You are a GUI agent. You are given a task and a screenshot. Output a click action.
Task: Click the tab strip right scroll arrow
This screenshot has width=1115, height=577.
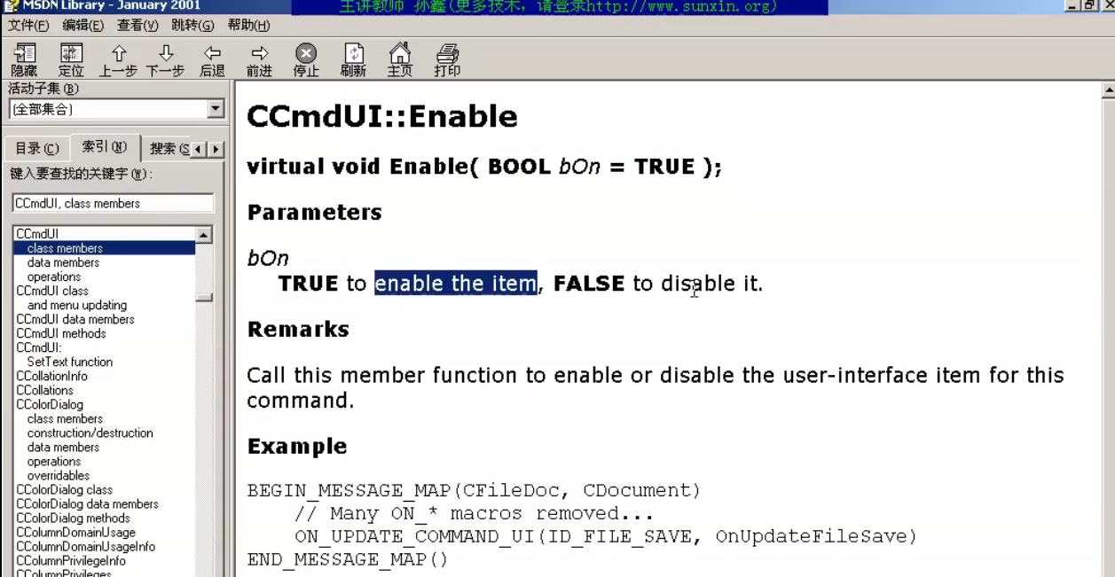tap(216, 149)
